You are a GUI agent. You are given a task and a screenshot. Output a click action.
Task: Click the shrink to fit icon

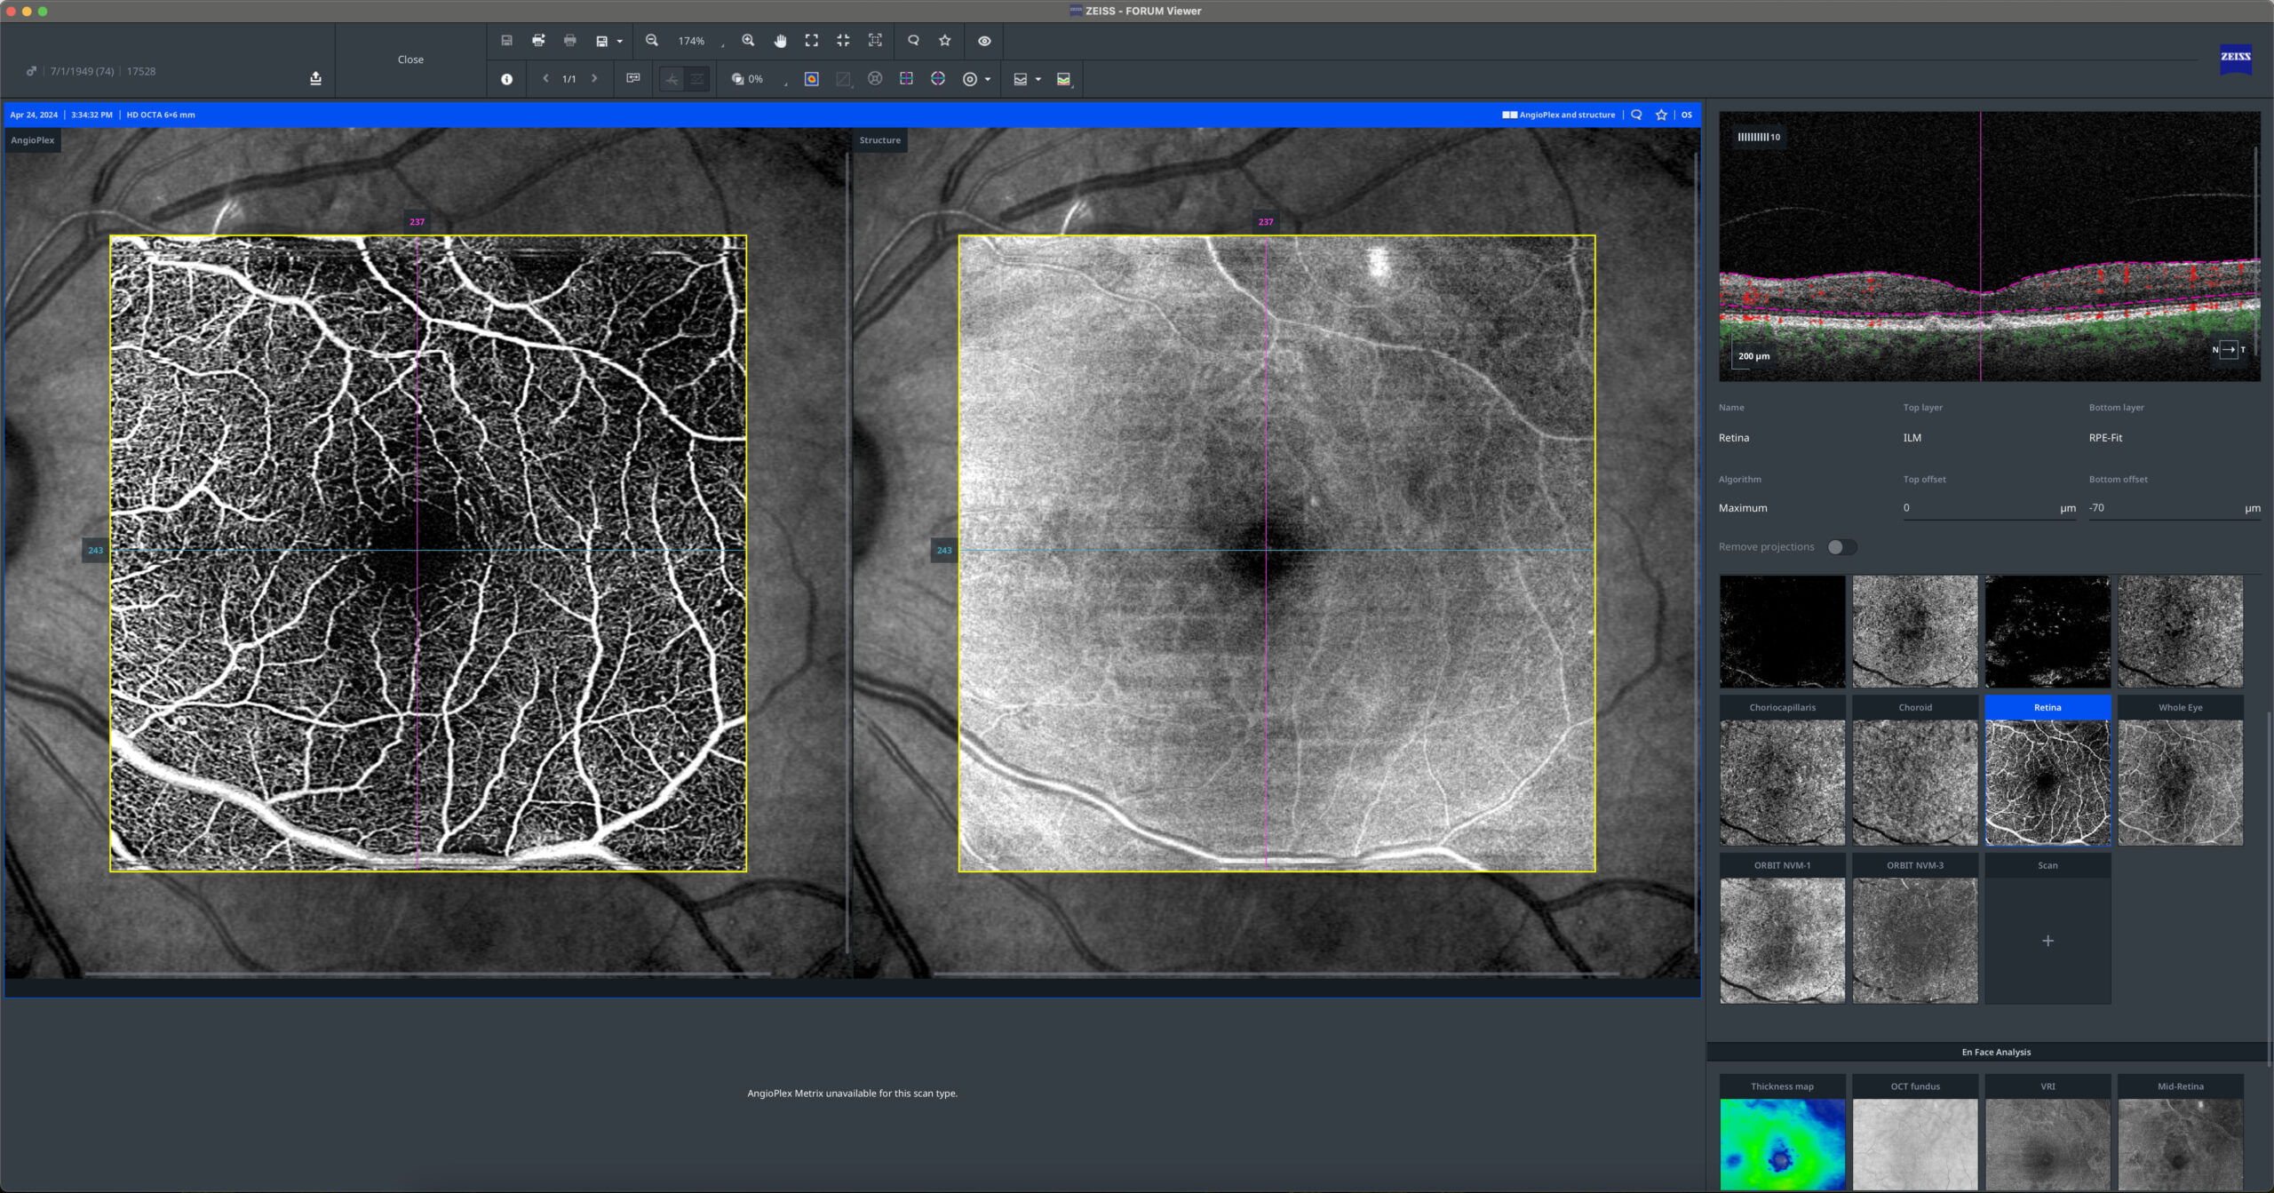coord(843,41)
